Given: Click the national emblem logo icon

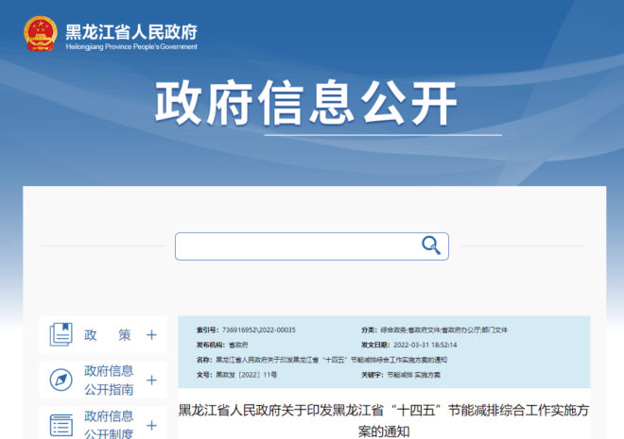Looking at the screenshot, I should pos(41,35).
